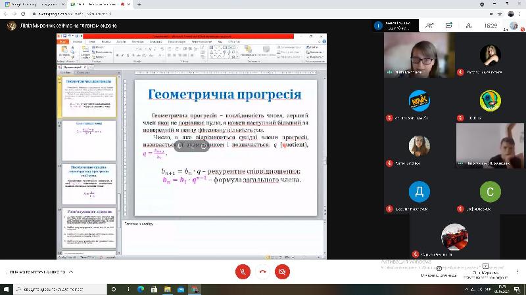Open the Файл tab in PowerPoint
The image size is (526, 295).
click(63, 41)
